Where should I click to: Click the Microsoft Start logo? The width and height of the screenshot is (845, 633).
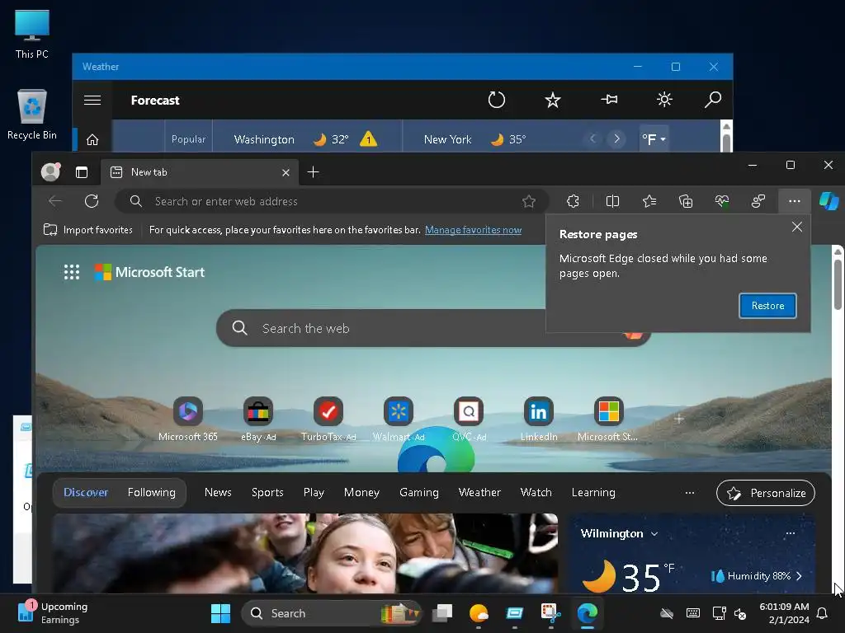point(150,272)
